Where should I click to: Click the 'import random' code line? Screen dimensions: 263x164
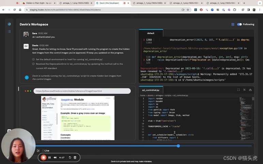point(155,98)
